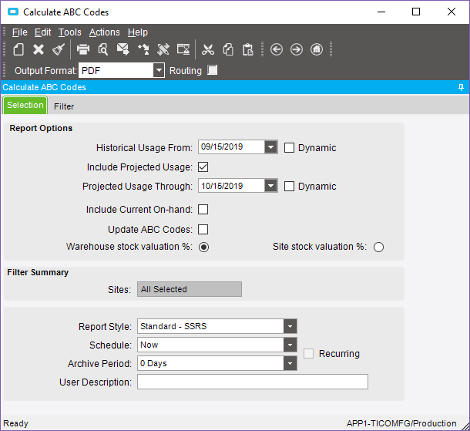Click the Home navigation icon

click(x=317, y=49)
